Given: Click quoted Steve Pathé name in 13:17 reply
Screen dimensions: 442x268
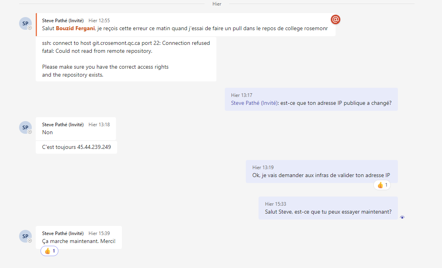Looking at the screenshot, I should coord(255,103).
